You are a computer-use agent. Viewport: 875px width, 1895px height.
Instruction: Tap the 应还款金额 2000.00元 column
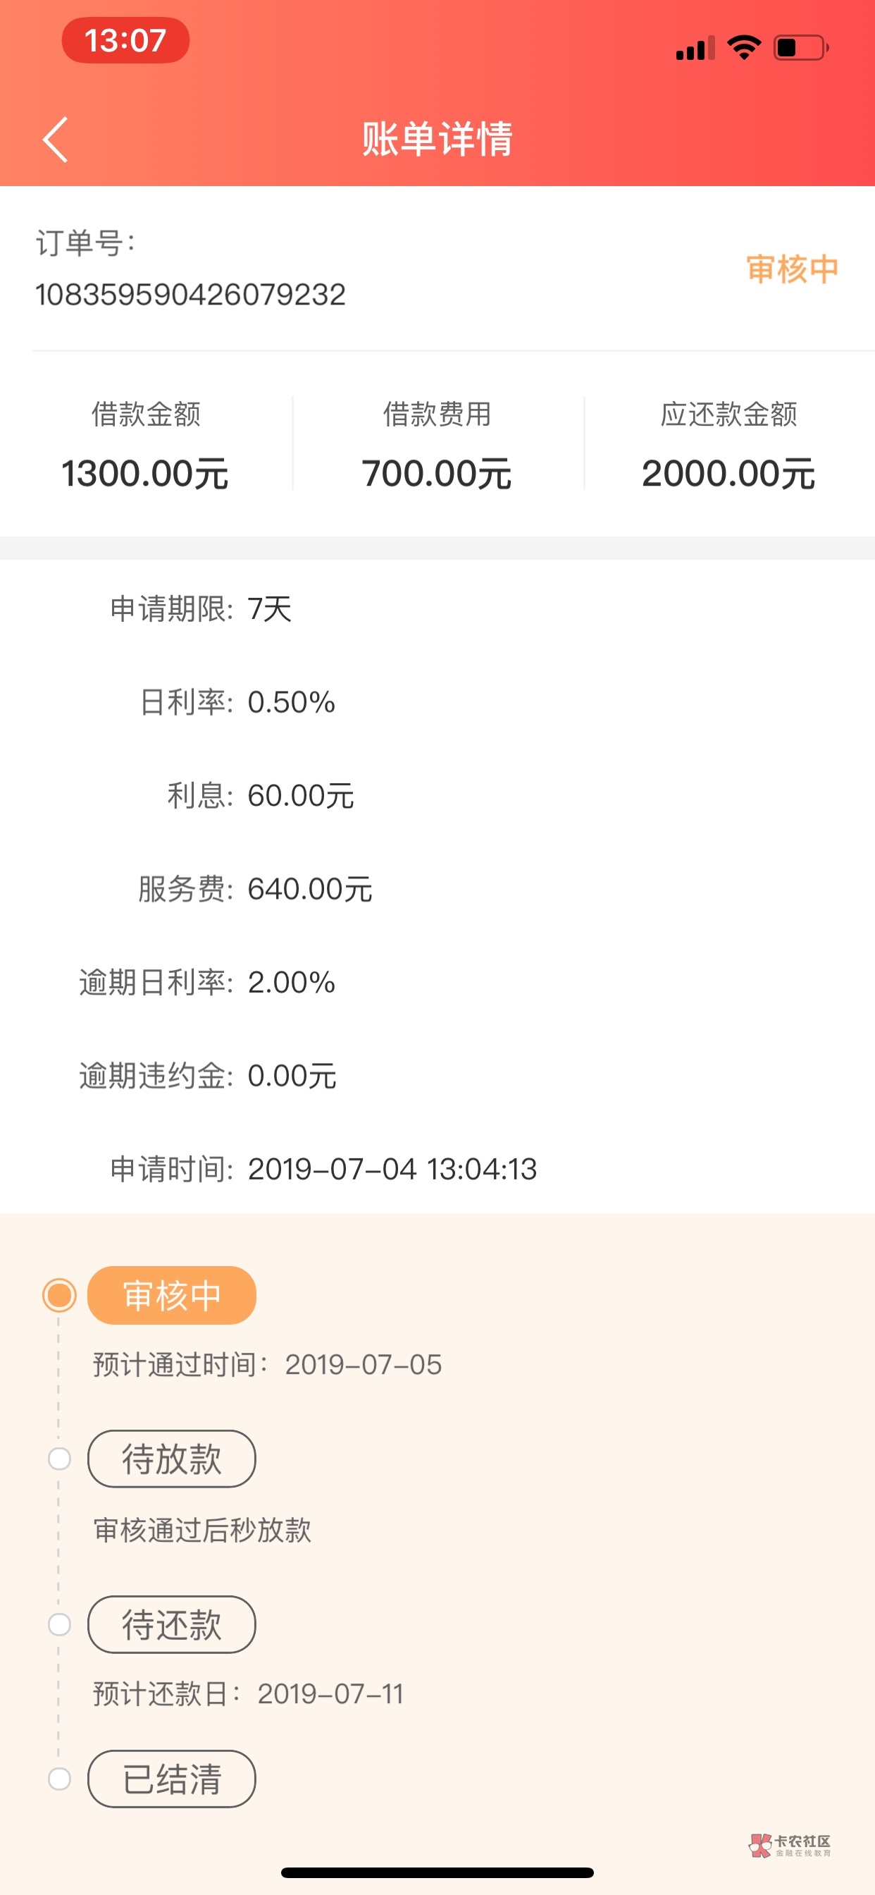pyautogui.click(x=728, y=444)
